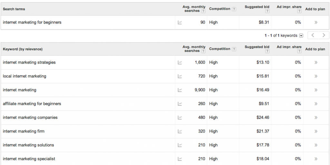This screenshot has height=165, width=330.
Task: Go to next page of search terms
Action: [324, 35]
